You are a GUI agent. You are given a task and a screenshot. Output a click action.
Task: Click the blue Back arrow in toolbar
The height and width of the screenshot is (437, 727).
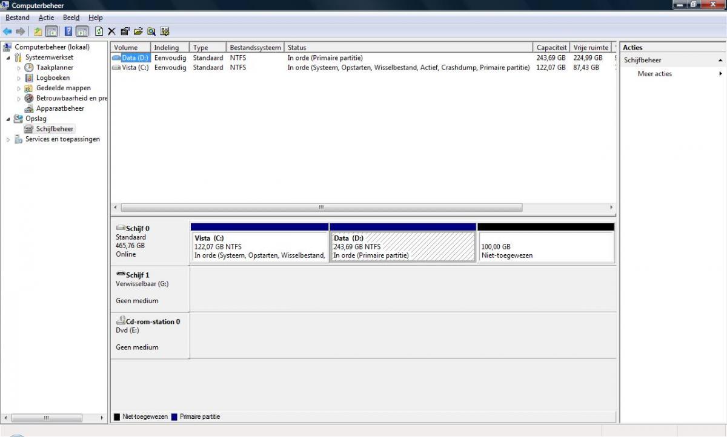coord(7,31)
